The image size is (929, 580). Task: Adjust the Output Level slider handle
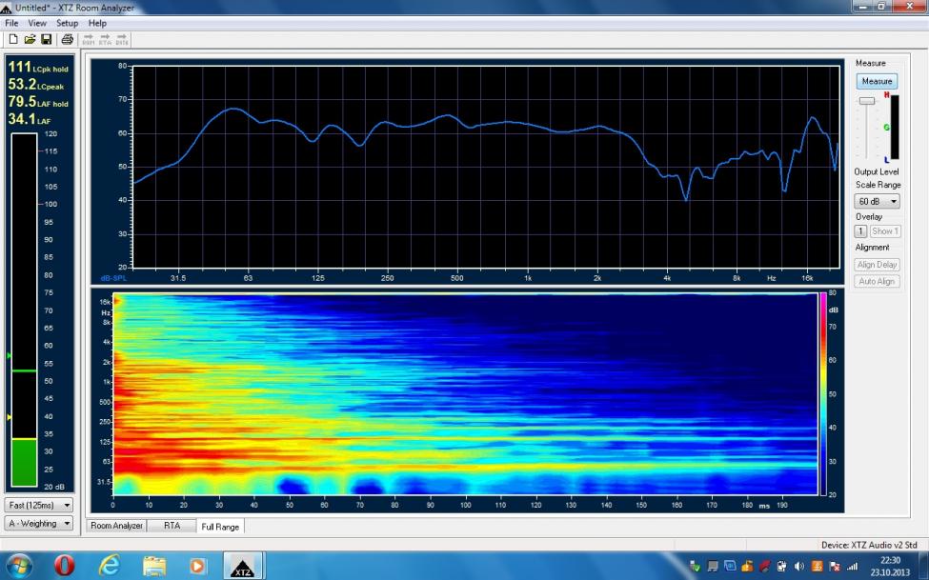[x=867, y=101]
